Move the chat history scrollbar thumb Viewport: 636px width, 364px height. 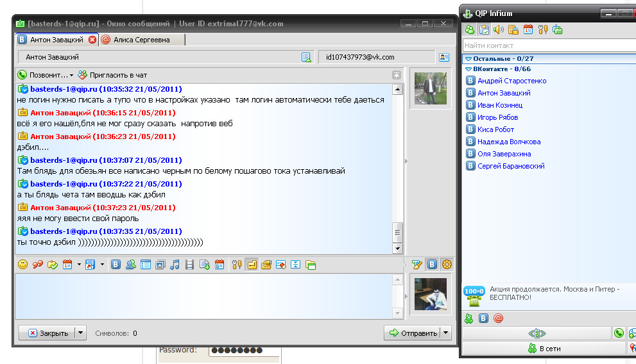point(397,233)
